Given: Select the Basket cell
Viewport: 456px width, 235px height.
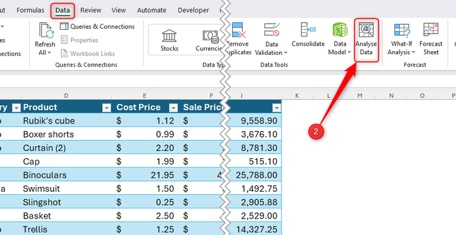Looking at the screenshot, I should [x=66, y=216].
